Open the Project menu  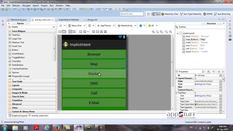pos(44,6)
